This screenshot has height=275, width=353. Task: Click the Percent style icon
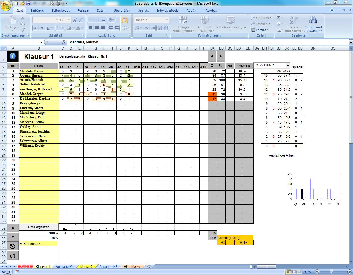click(146, 28)
